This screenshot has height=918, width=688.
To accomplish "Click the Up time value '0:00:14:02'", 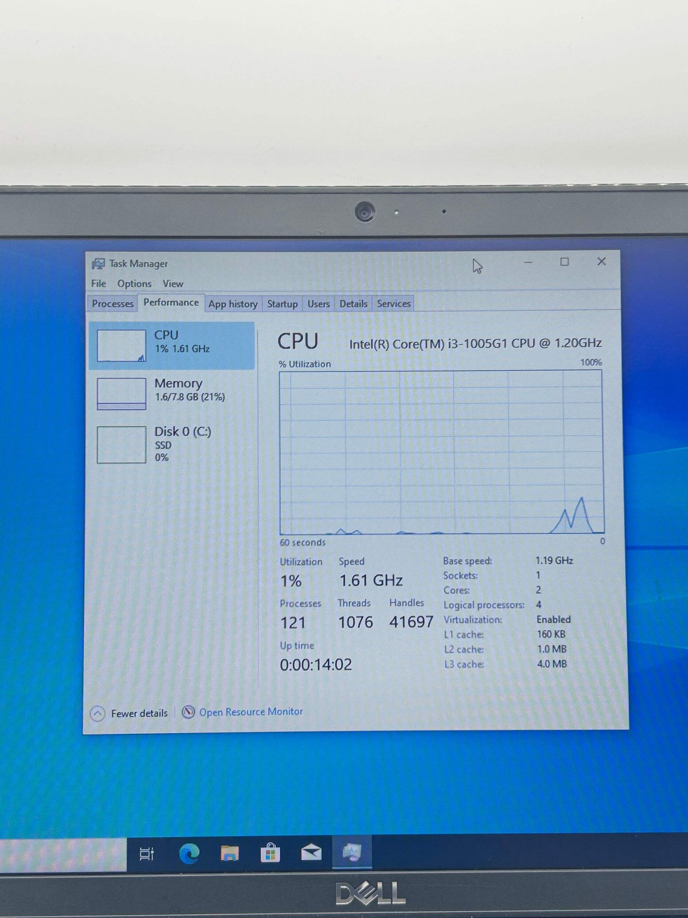I will tap(316, 664).
